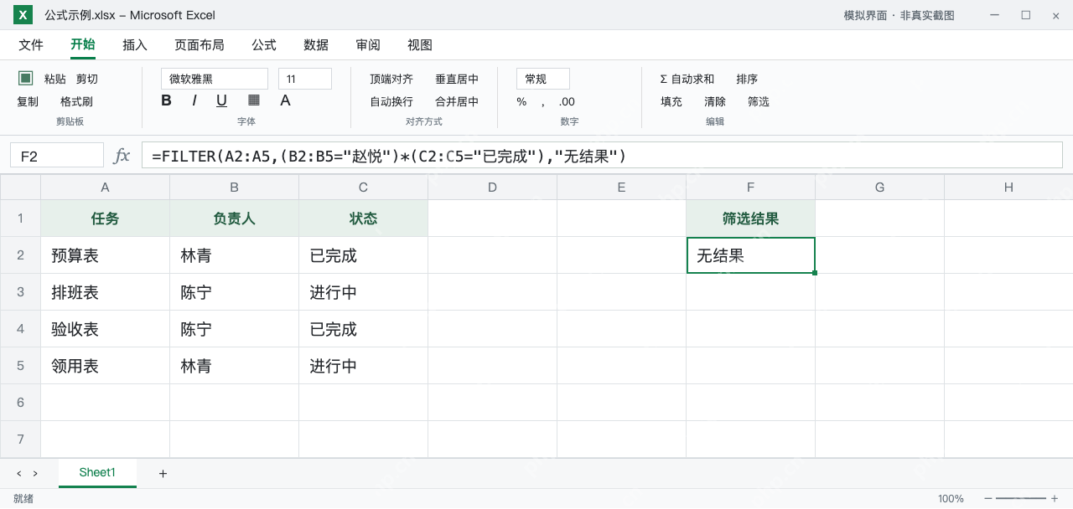Image resolution: width=1073 pixels, height=509 pixels.
Task: Click the 格式刷 format painter
Action: click(76, 101)
